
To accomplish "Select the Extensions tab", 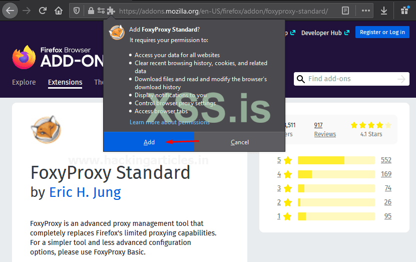I will click(65, 82).
